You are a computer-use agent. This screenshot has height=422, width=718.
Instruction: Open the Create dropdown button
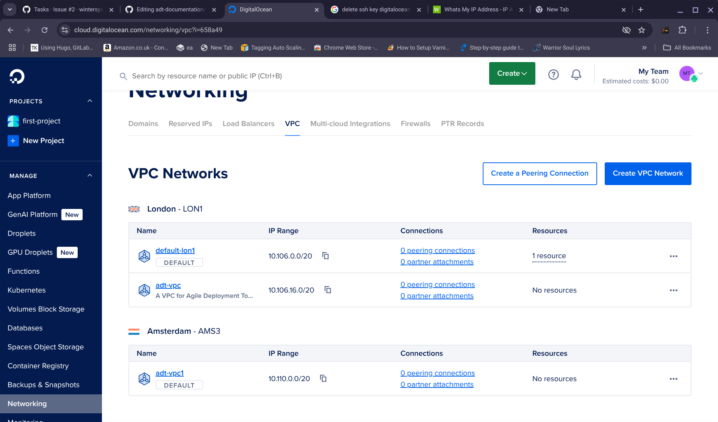512,73
